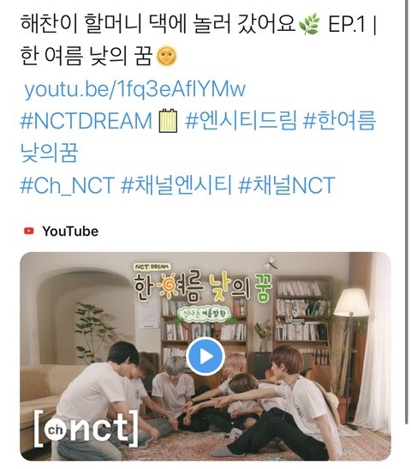
Task: Click the YouTube source label
Action: click(70, 231)
